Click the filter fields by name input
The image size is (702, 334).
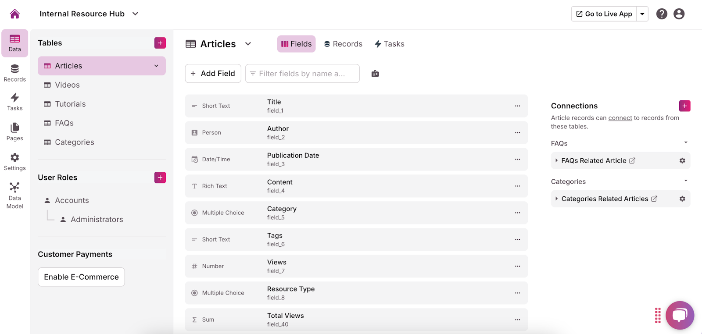[302, 74]
